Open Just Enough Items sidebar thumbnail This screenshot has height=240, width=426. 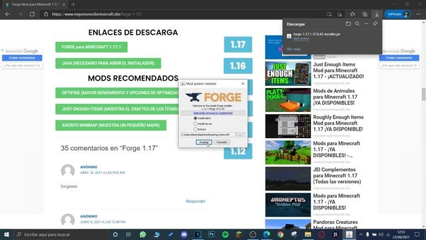[x=288, y=73]
